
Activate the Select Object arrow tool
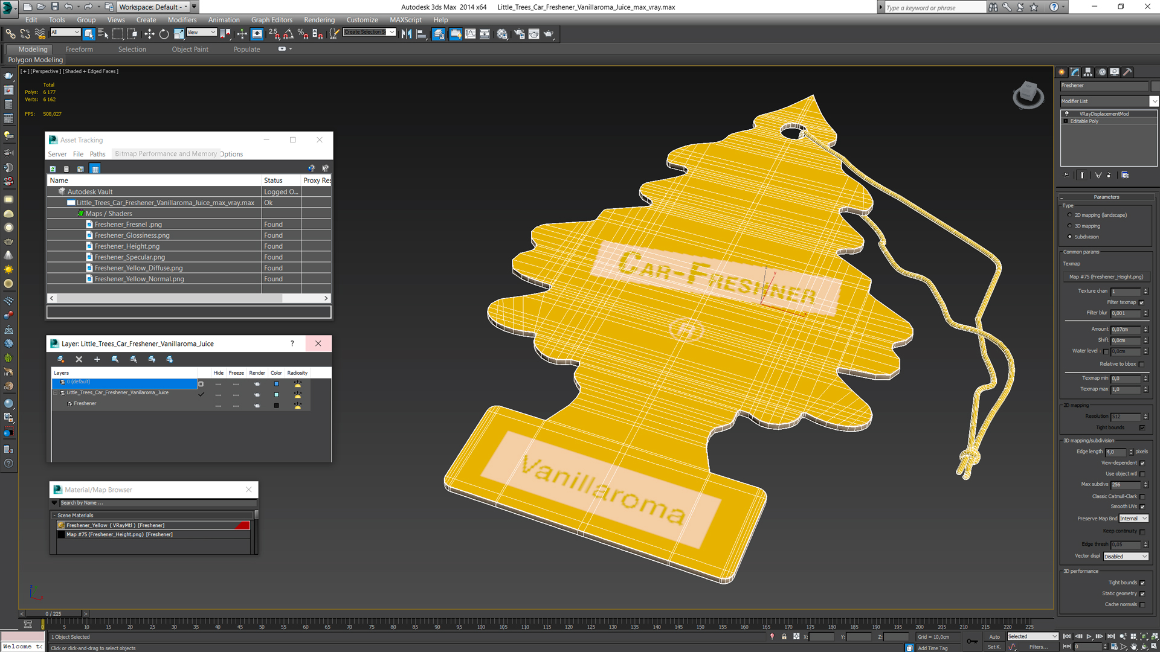[89, 34]
